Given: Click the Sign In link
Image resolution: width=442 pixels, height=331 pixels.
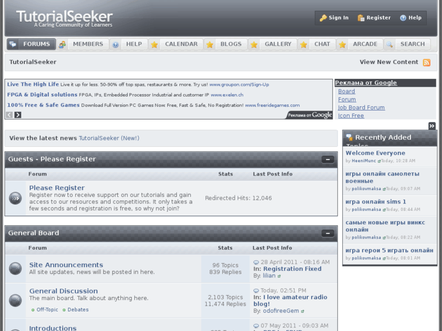Looking at the screenshot, I should click(x=339, y=18).
